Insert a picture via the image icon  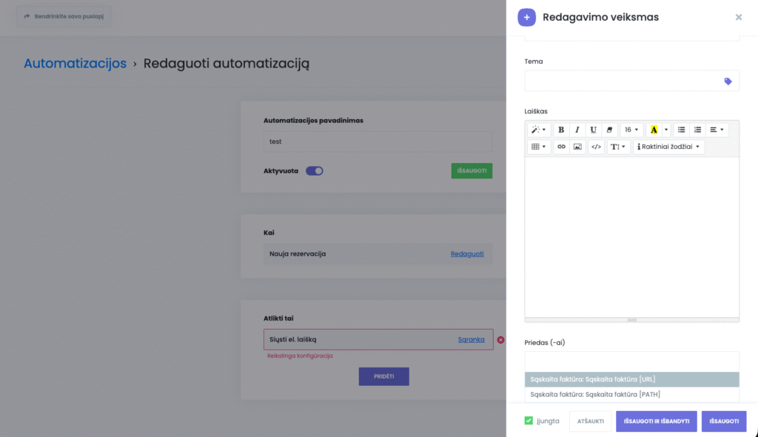click(577, 147)
